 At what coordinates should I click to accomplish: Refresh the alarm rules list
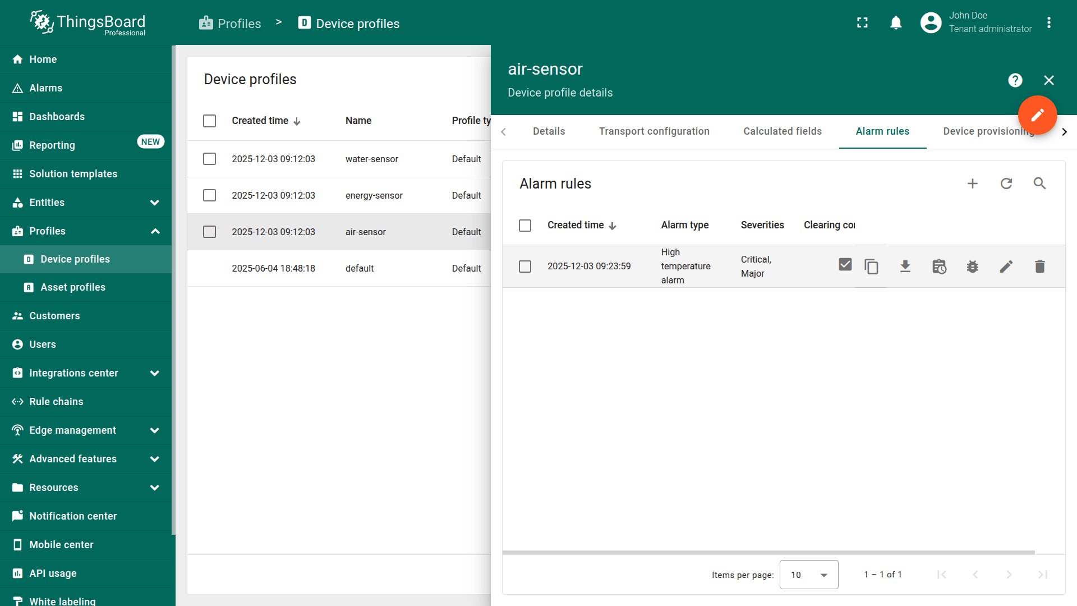coord(1006,183)
